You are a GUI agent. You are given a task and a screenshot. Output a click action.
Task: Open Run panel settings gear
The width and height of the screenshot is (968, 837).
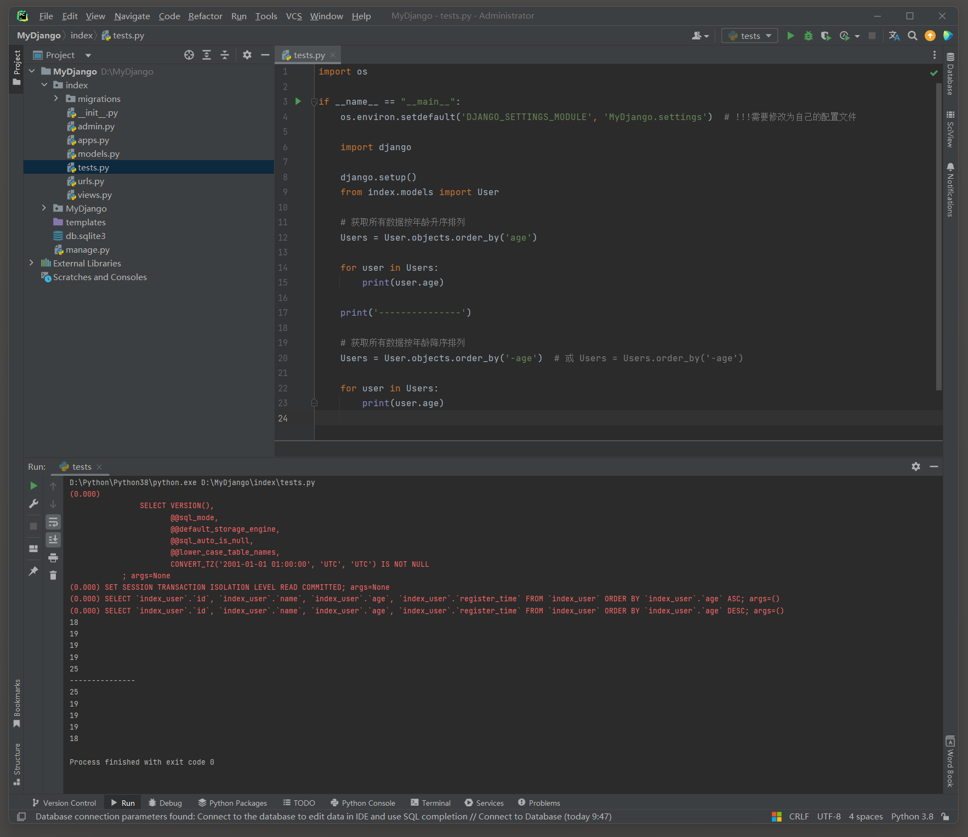tap(916, 466)
